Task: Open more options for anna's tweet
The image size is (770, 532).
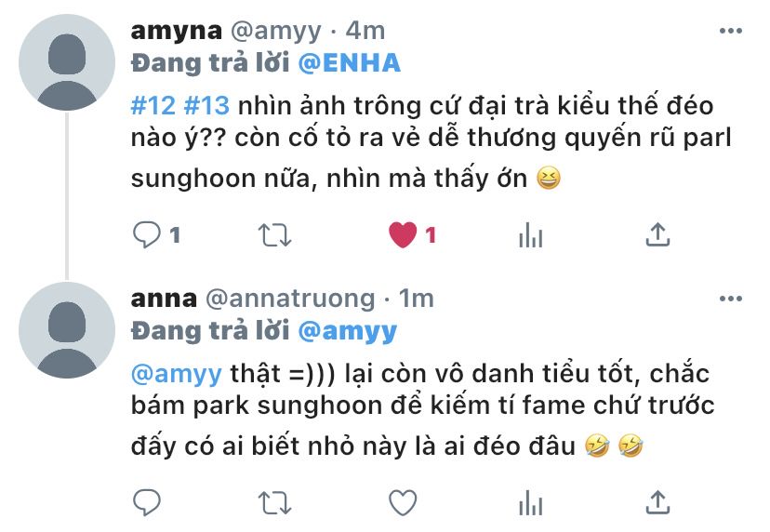Action: pos(730,299)
